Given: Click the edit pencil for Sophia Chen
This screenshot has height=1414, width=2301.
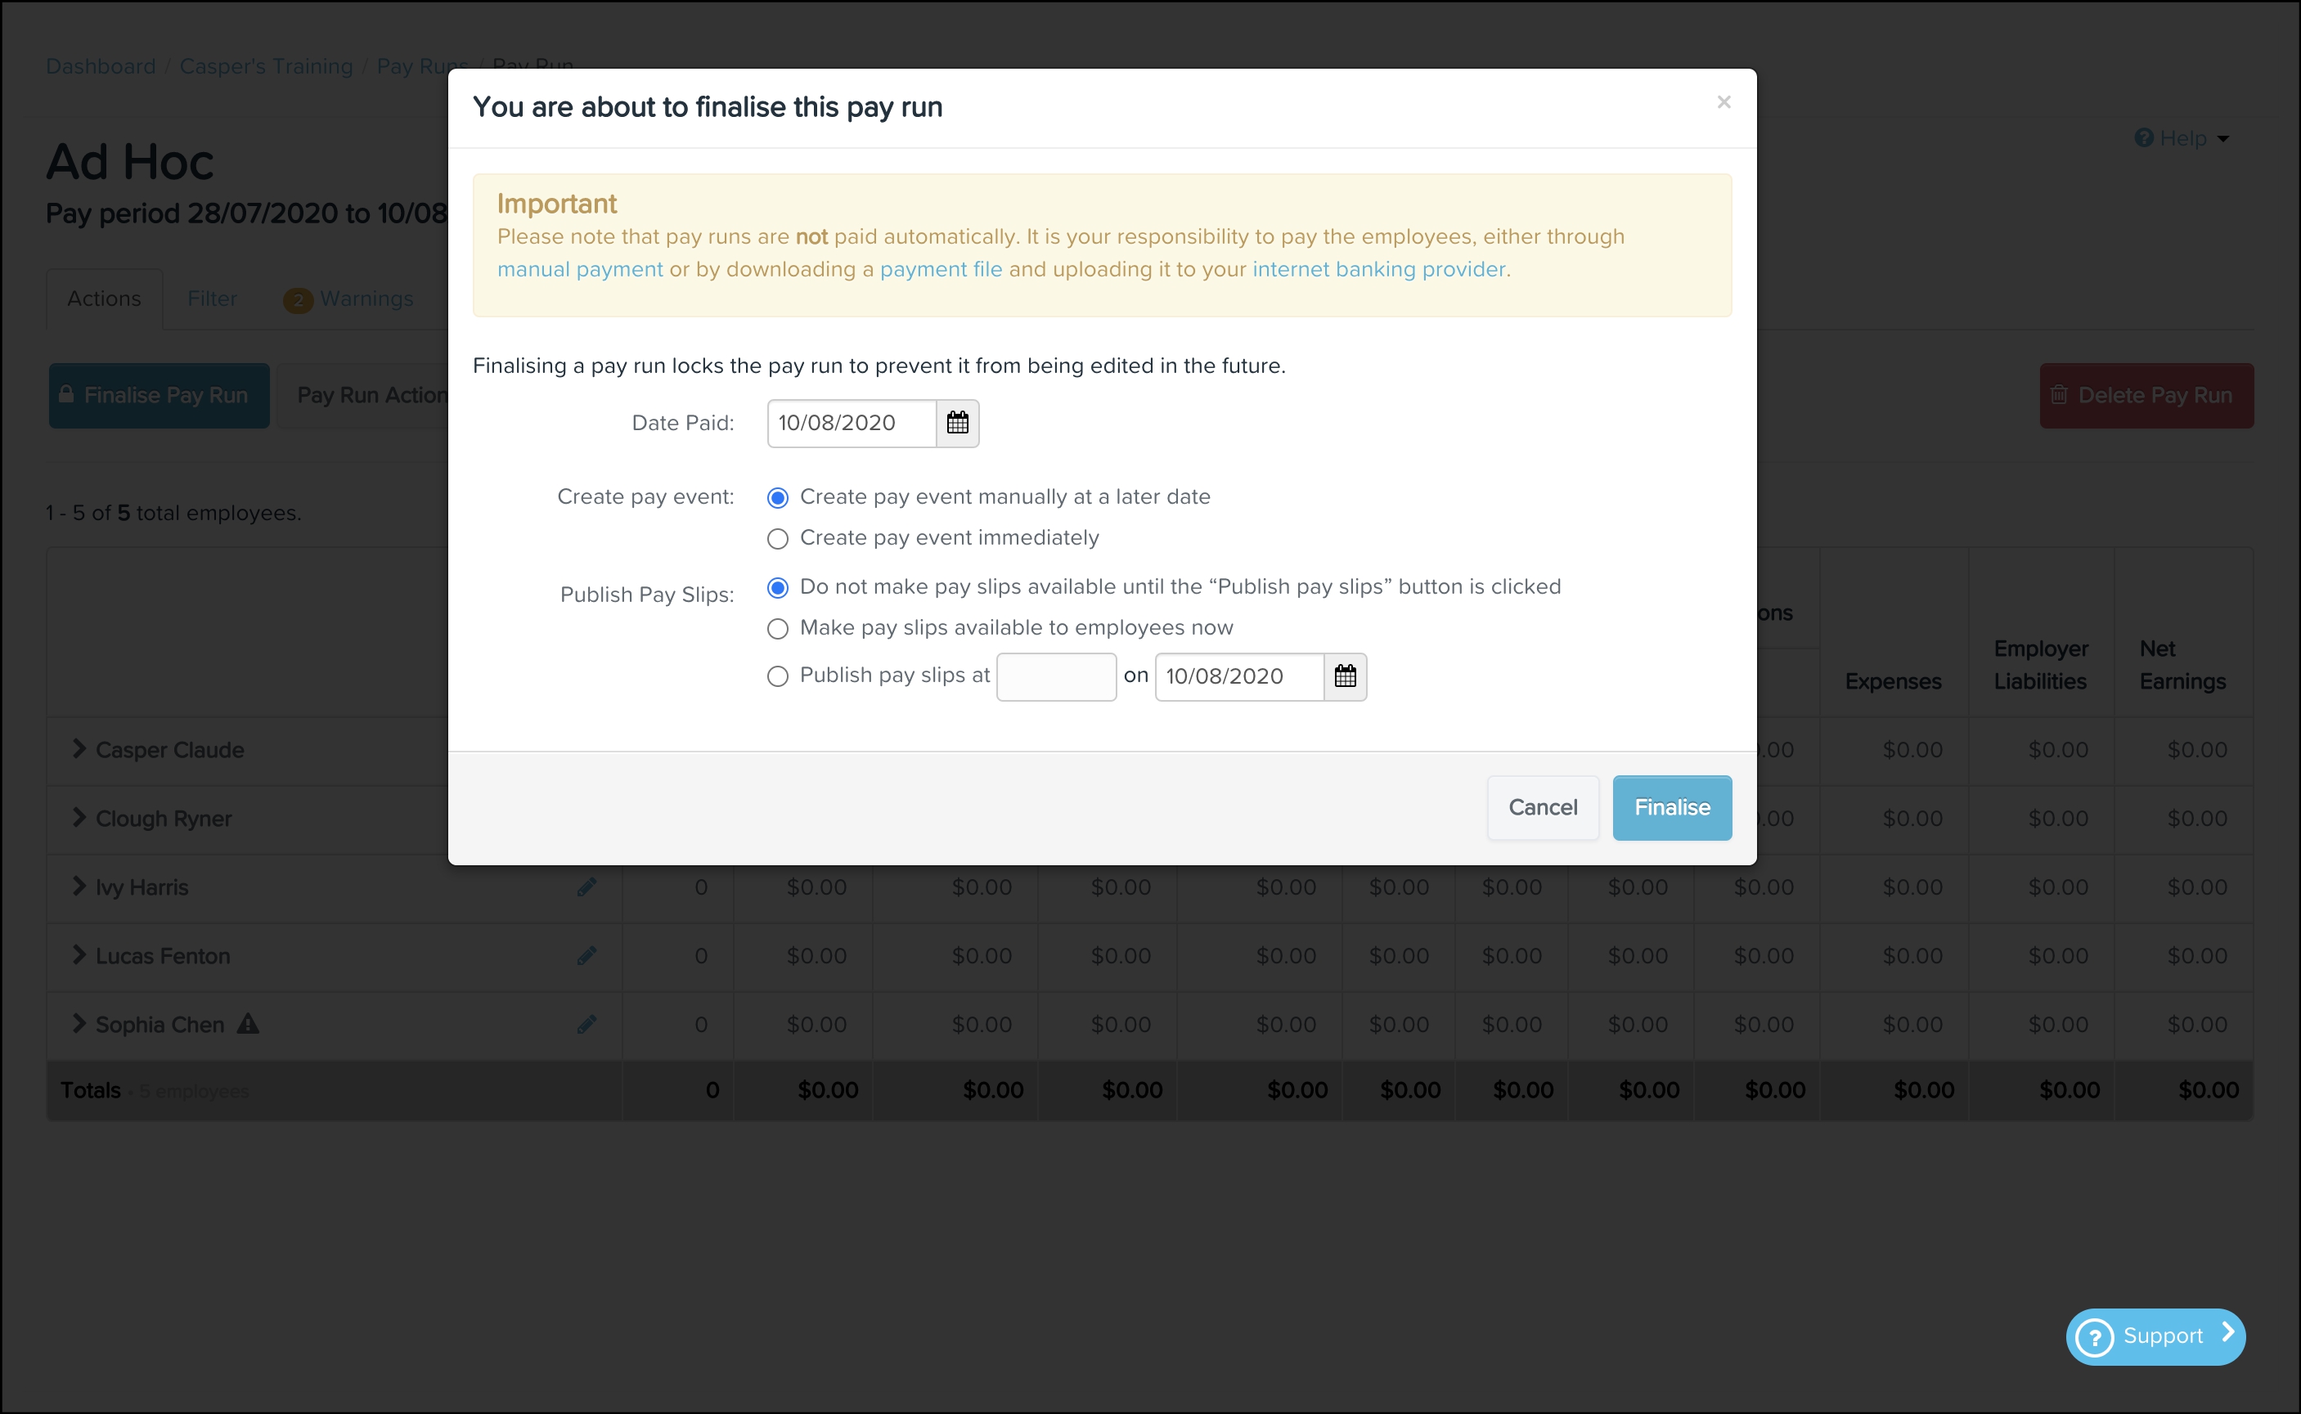Looking at the screenshot, I should [586, 1024].
